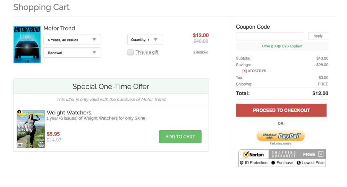Screen dimensions: 347x187
Task: Click the Motor Trend product title
Action: [x=59, y=28]
